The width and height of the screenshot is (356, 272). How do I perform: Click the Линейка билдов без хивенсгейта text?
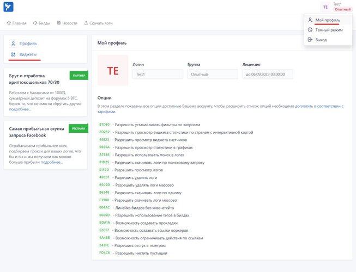(x=144, y=208)
